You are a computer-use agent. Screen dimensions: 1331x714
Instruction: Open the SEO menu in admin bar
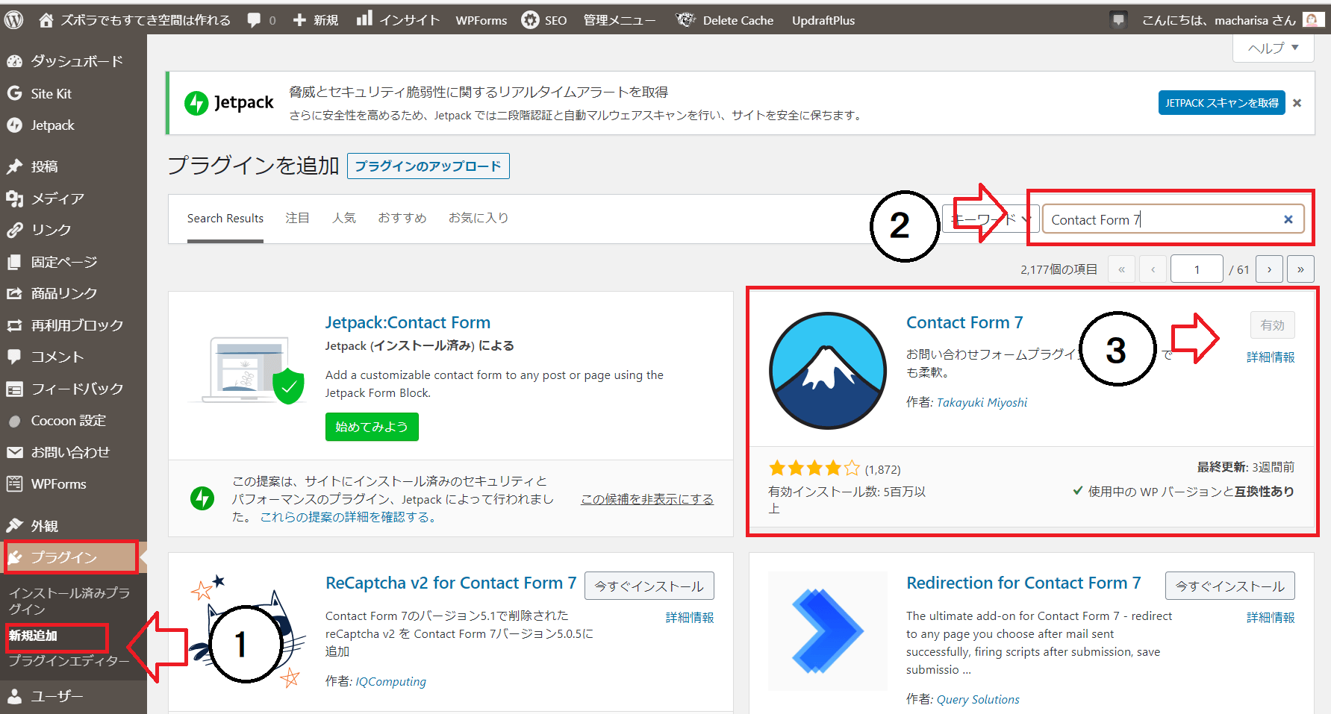tap(545, 20)
